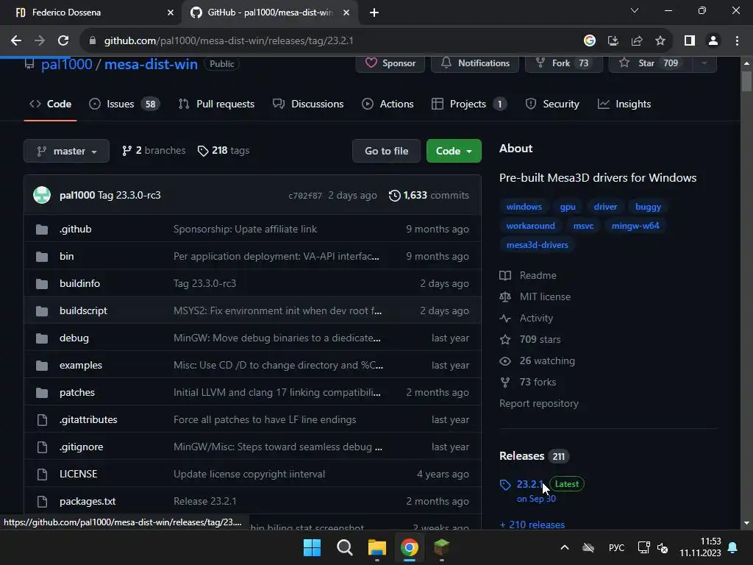753x565 pixels.
Task: Open the pal1000 avatar on latest commit
Action: click(x=42, y=195)
